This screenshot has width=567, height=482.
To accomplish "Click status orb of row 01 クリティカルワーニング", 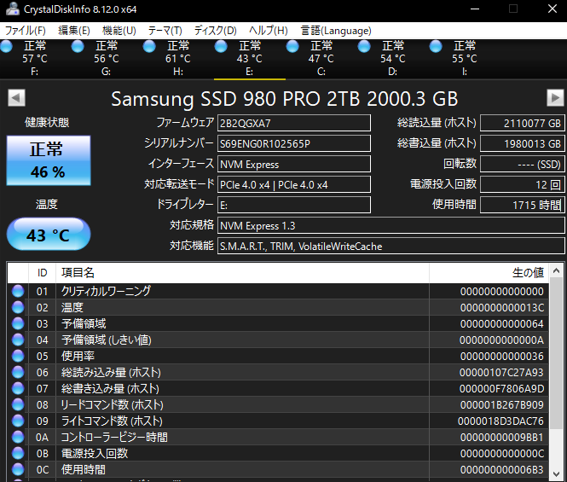I will pyautogui.click(x=18, y=291).
